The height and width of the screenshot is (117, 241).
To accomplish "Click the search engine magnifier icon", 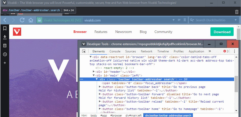I will click(192, 20).
